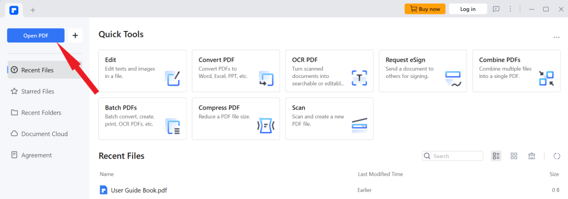This screenshot has height=199, width=568.
Task: Click the Compress PDF squeeze icon
Action: tap(266, 125)
